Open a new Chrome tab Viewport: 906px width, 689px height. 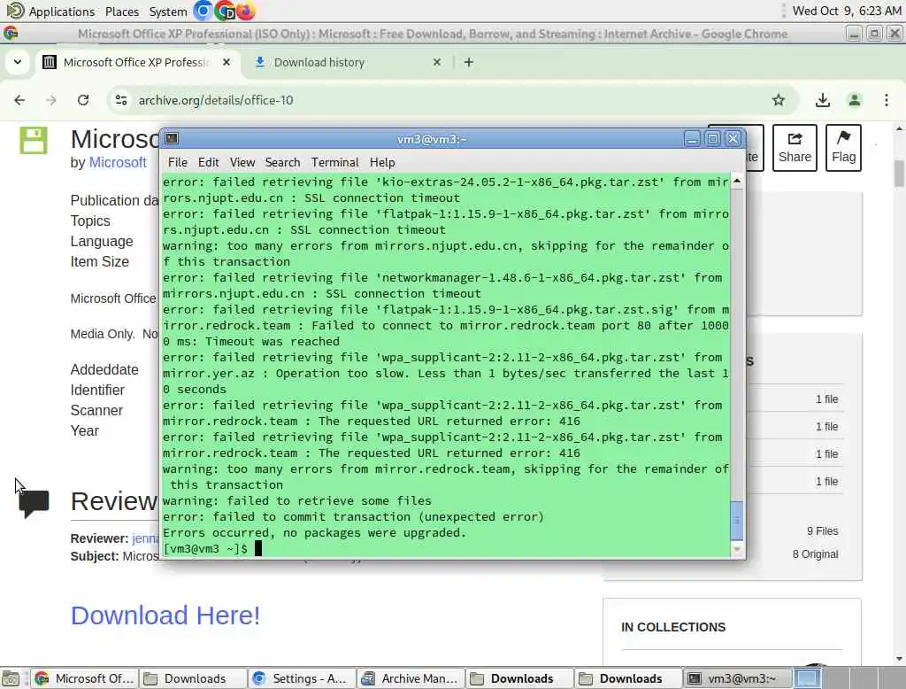tap(469, 62)
